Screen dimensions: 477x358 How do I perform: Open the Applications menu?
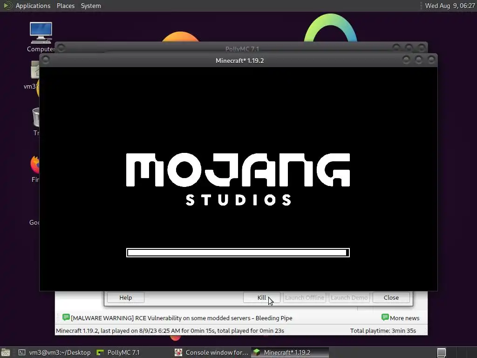click(x=33, y=6)
